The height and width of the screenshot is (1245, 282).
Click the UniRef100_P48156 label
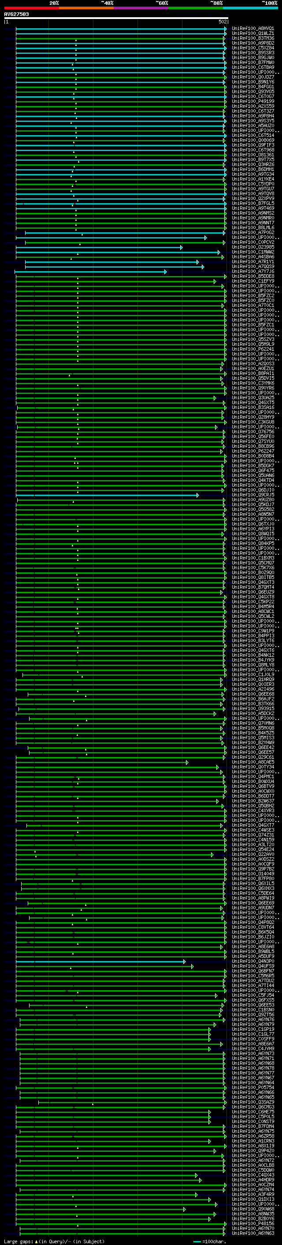tap(253, 1224)
